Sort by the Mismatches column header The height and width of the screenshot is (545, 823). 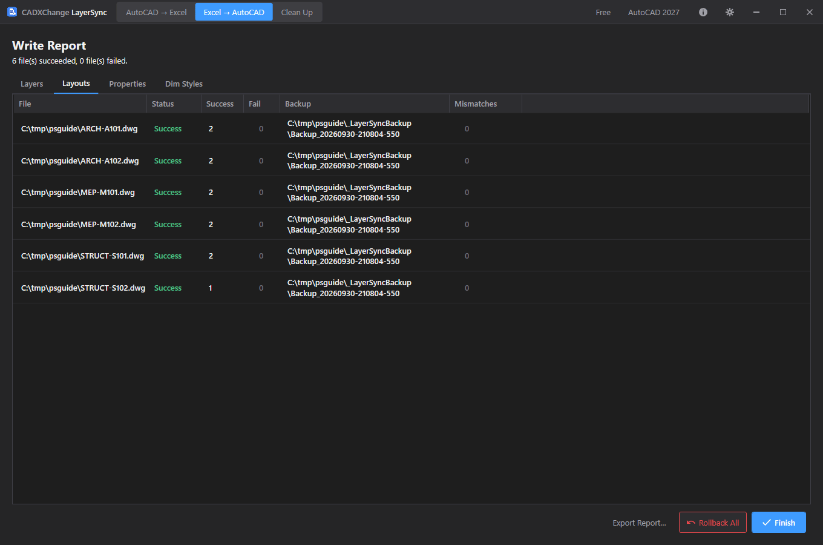485,104
